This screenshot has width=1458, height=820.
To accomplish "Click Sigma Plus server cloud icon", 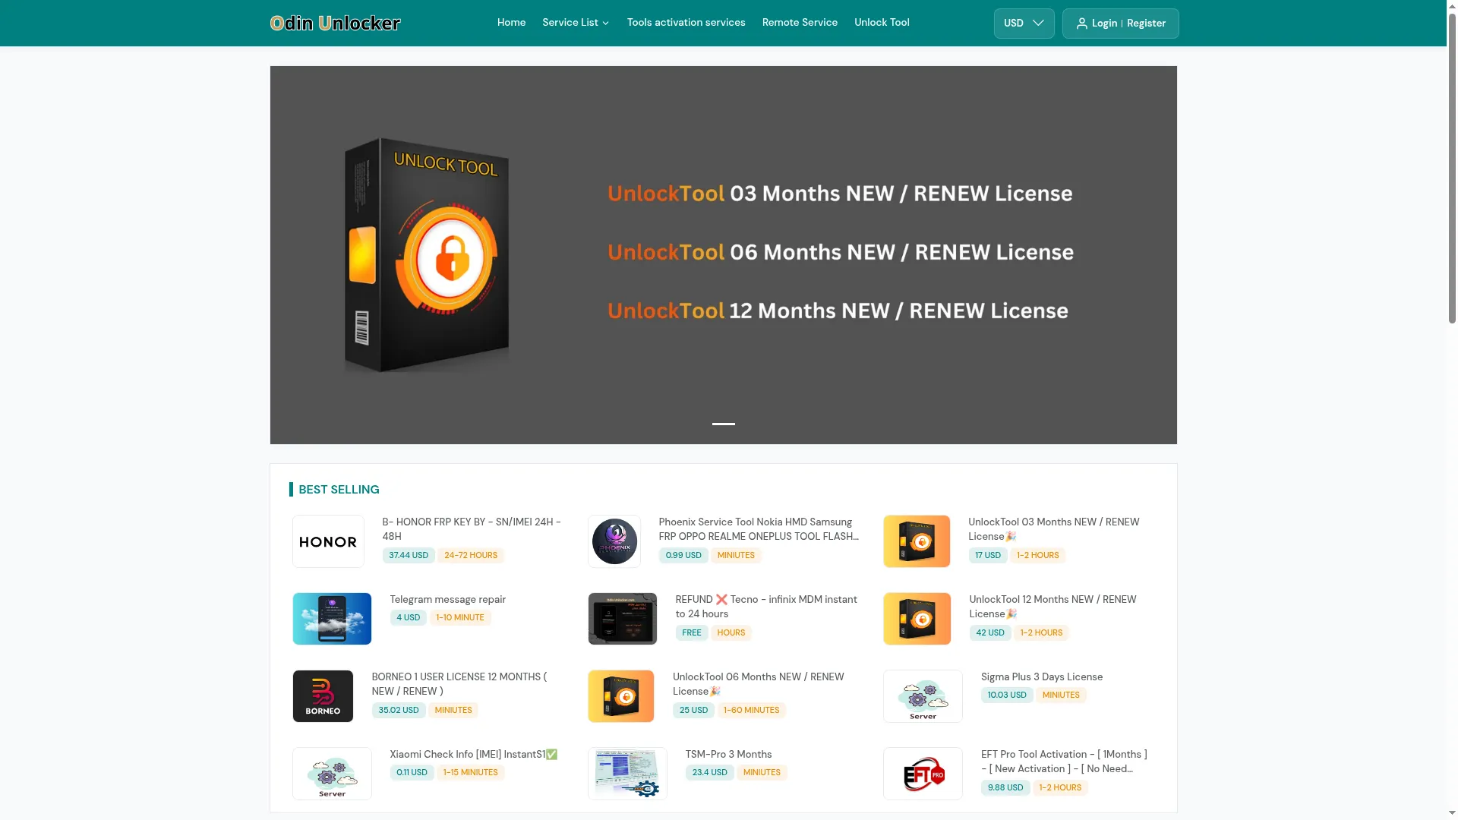I will pyautogui.click(x=923, y=696).
